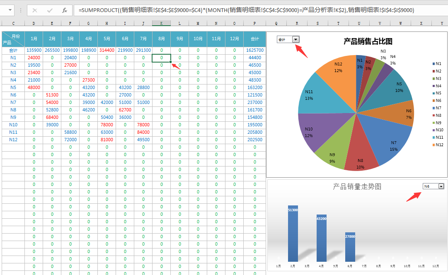The image size is (448, 275).
Task: Click the 12月 month header cell
Action: pyautogui.click(x=234, y=39)
